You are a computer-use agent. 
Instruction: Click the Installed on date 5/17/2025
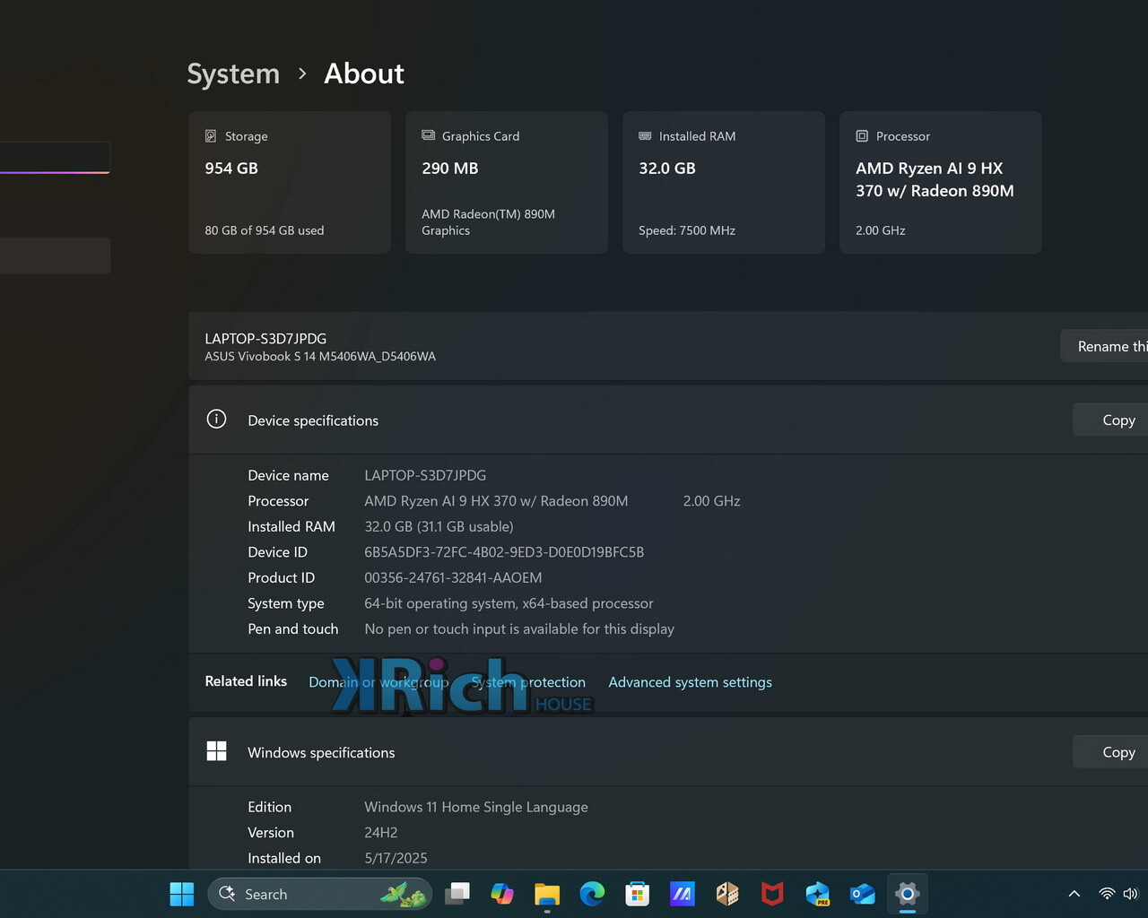(x=396, y=858)
